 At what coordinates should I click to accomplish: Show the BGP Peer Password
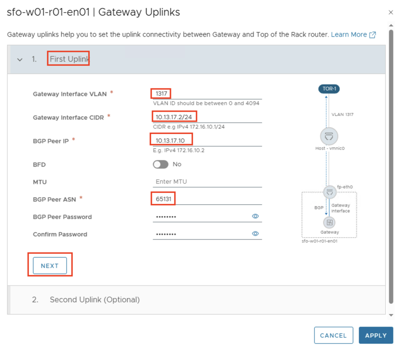255,216
